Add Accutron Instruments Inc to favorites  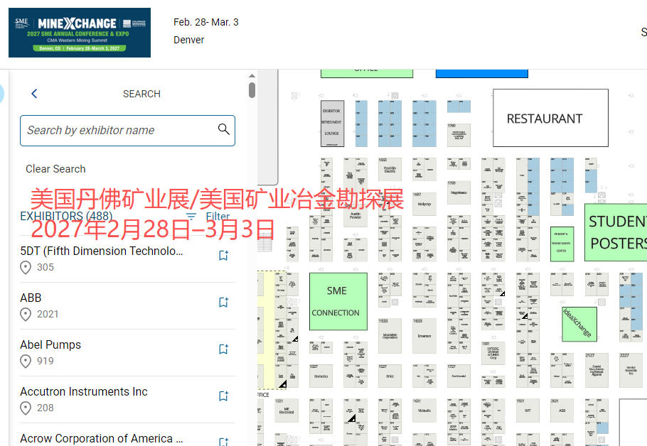pyautogui.click(x=223, y=396)
